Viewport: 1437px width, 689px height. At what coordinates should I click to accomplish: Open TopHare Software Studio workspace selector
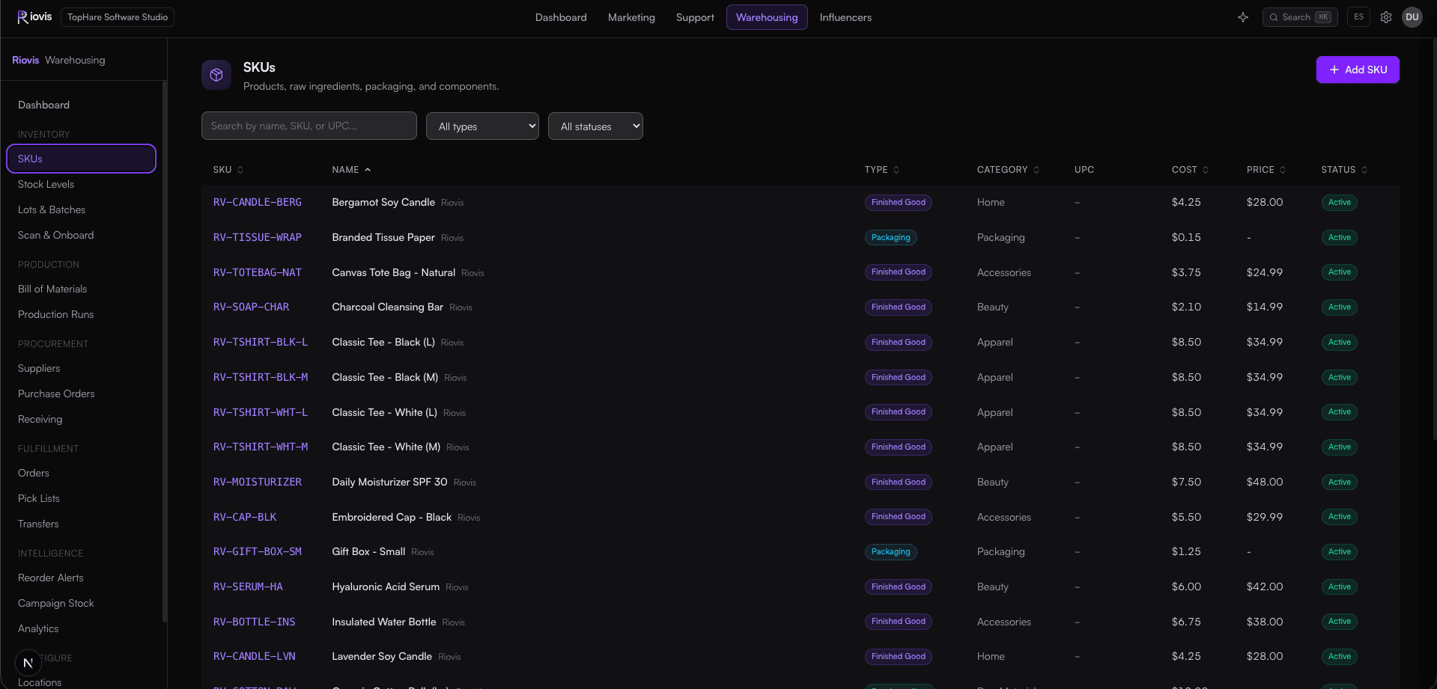(118, 17)
